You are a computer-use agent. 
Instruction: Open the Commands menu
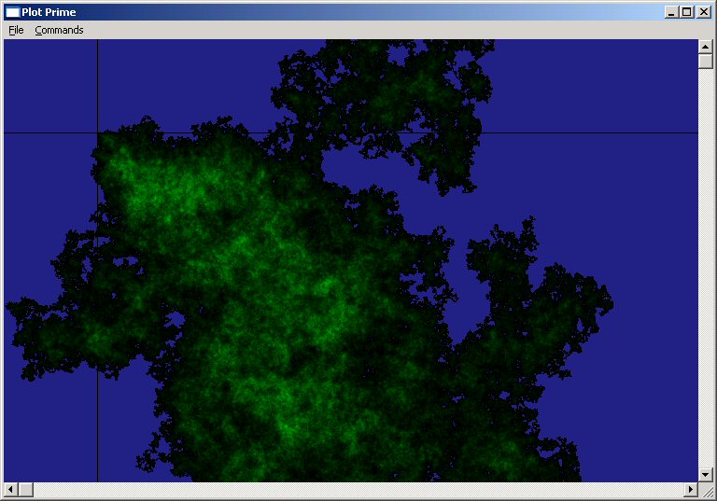tap(59, 30)
